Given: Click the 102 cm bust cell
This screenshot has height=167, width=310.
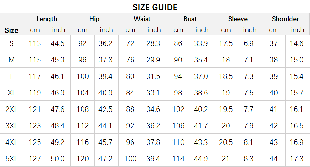Looking at the screenshot, I should pos(178,109).
